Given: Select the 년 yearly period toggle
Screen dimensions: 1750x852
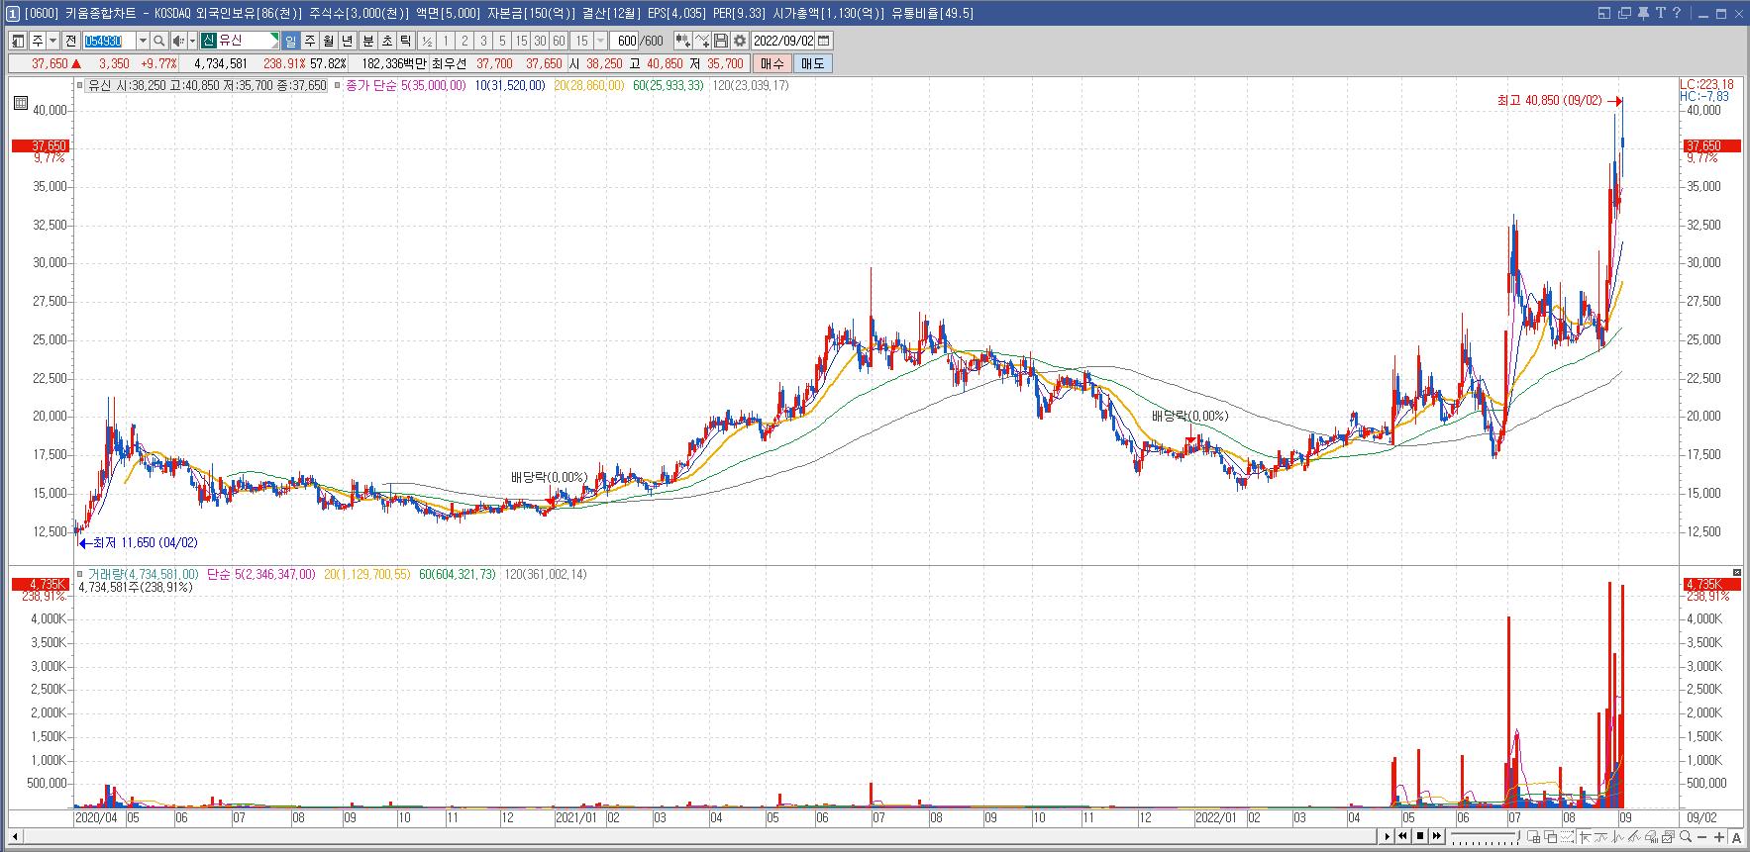Looking at the screenshot, I should coord(348,41).
